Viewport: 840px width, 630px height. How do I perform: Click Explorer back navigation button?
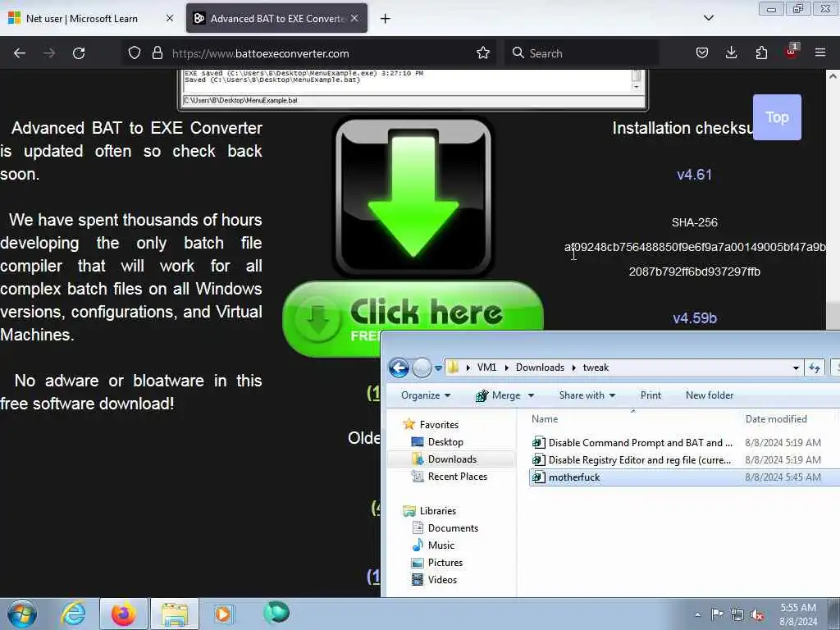(x=399, y=367)
